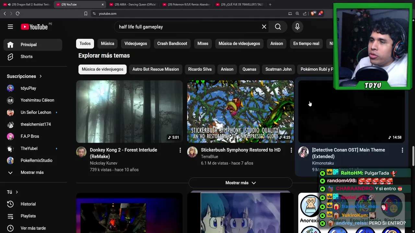Image resolution: width=415 pixels, height=233 pixels.
Task: Open thealchemist174 subscription
Action: click(33, 124)
